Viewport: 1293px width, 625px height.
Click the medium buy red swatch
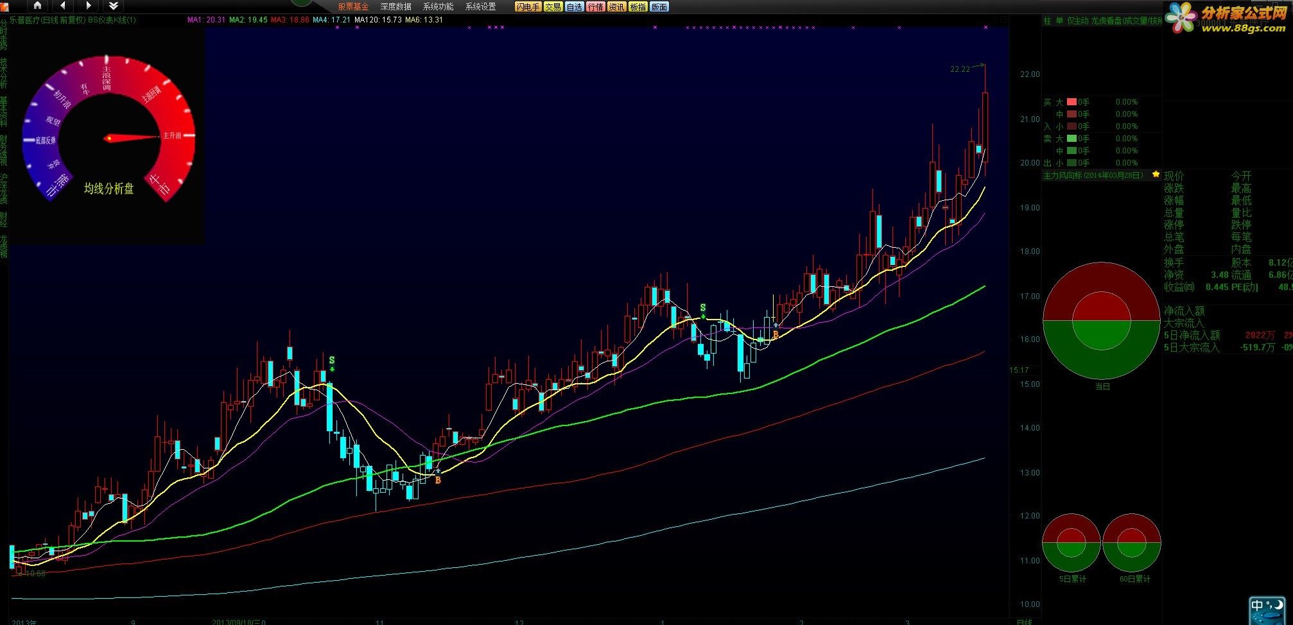coord(1072,114)
